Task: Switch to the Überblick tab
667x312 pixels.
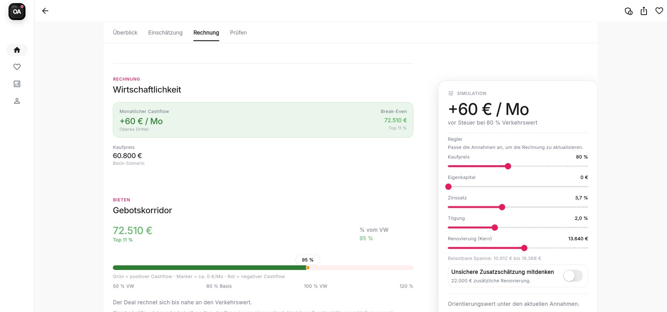Action: 125,33
